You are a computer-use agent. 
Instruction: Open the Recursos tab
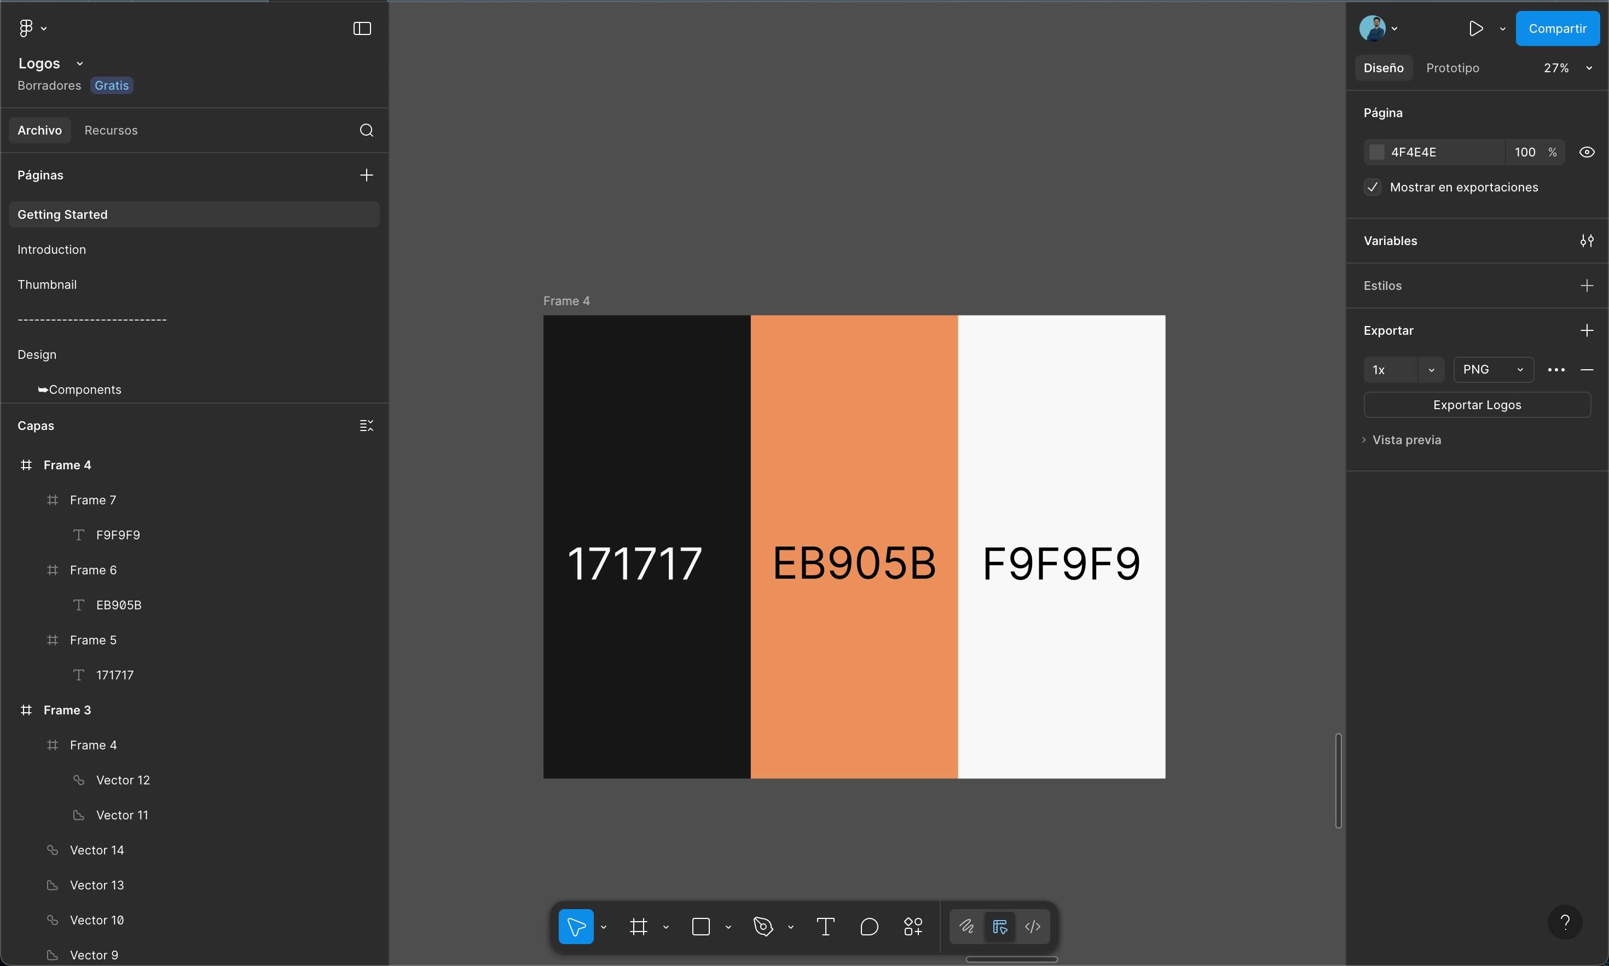click(x=111, y=130)
